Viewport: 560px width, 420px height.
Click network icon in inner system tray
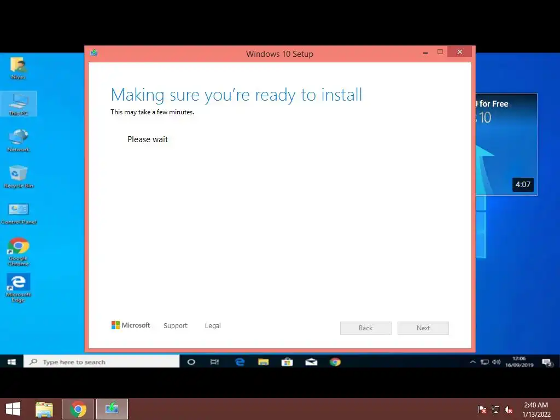(485, 362)
